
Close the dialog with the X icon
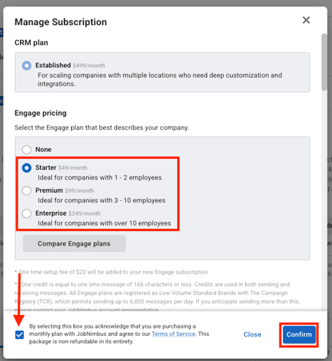pos(306,20)
